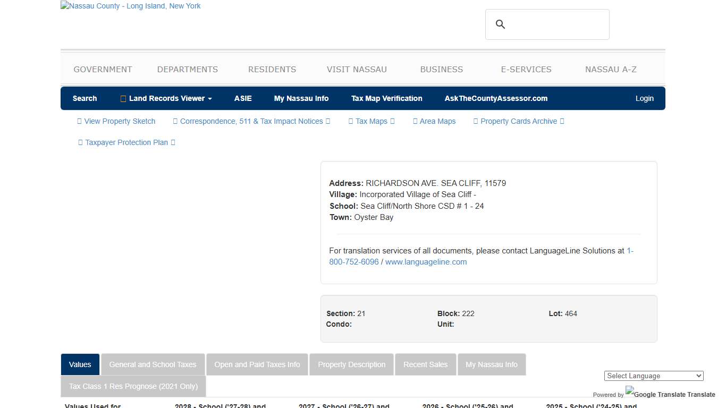Open the Select Language dropdown
Viewport: 726px width, 408px height.
(x=654, y=376)
